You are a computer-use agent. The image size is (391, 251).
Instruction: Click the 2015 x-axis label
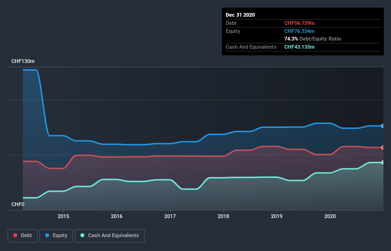point(63,216)
